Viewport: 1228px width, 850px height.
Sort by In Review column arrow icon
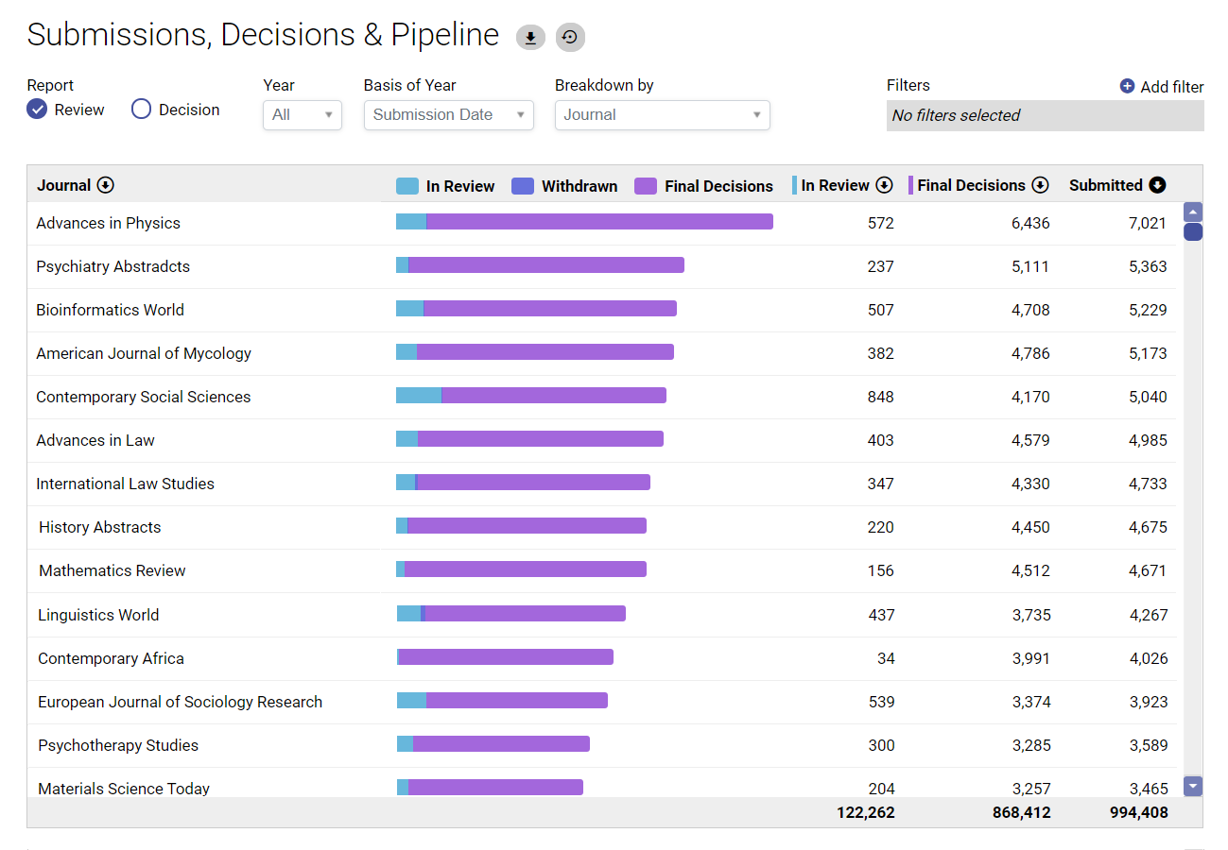point(884,185)
